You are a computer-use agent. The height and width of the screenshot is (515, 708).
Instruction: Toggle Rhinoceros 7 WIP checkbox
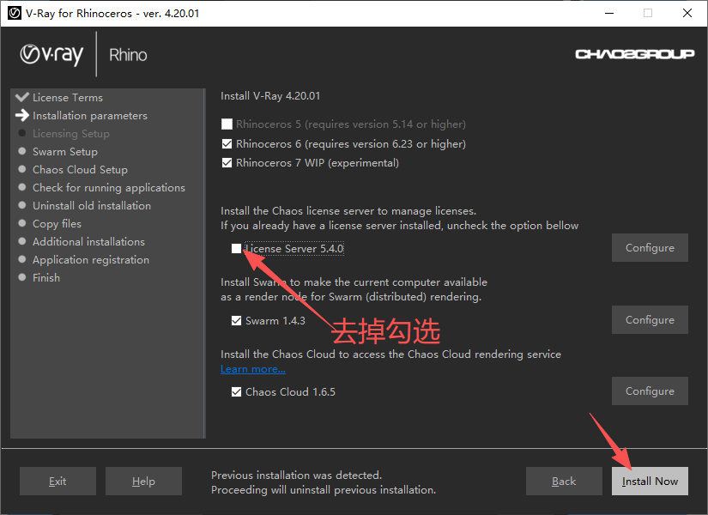[x=227, y=162]
